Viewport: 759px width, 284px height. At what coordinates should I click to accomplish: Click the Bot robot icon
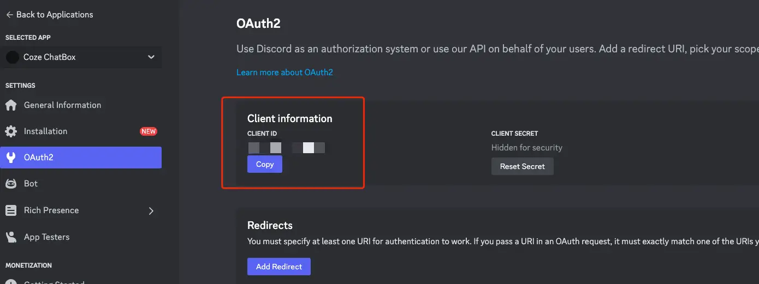11,184
